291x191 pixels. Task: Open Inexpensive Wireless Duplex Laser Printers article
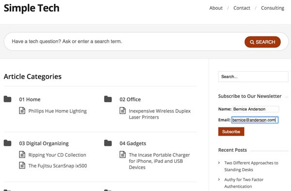160,114
